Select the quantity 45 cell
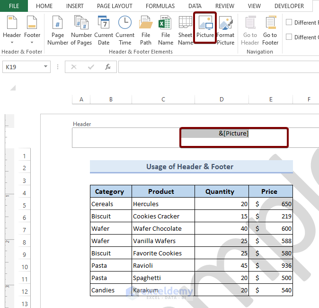319x308 pixels. [x=222, y=265]
